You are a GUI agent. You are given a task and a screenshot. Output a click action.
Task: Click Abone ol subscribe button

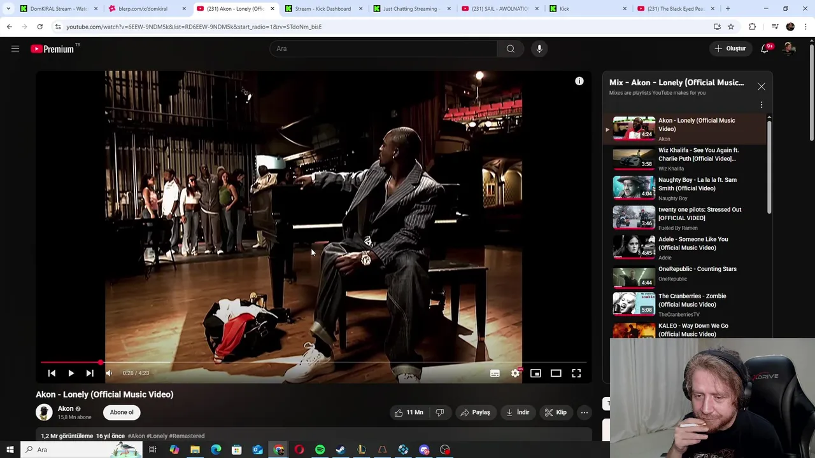pyautogui.click(x=122, y=412)
